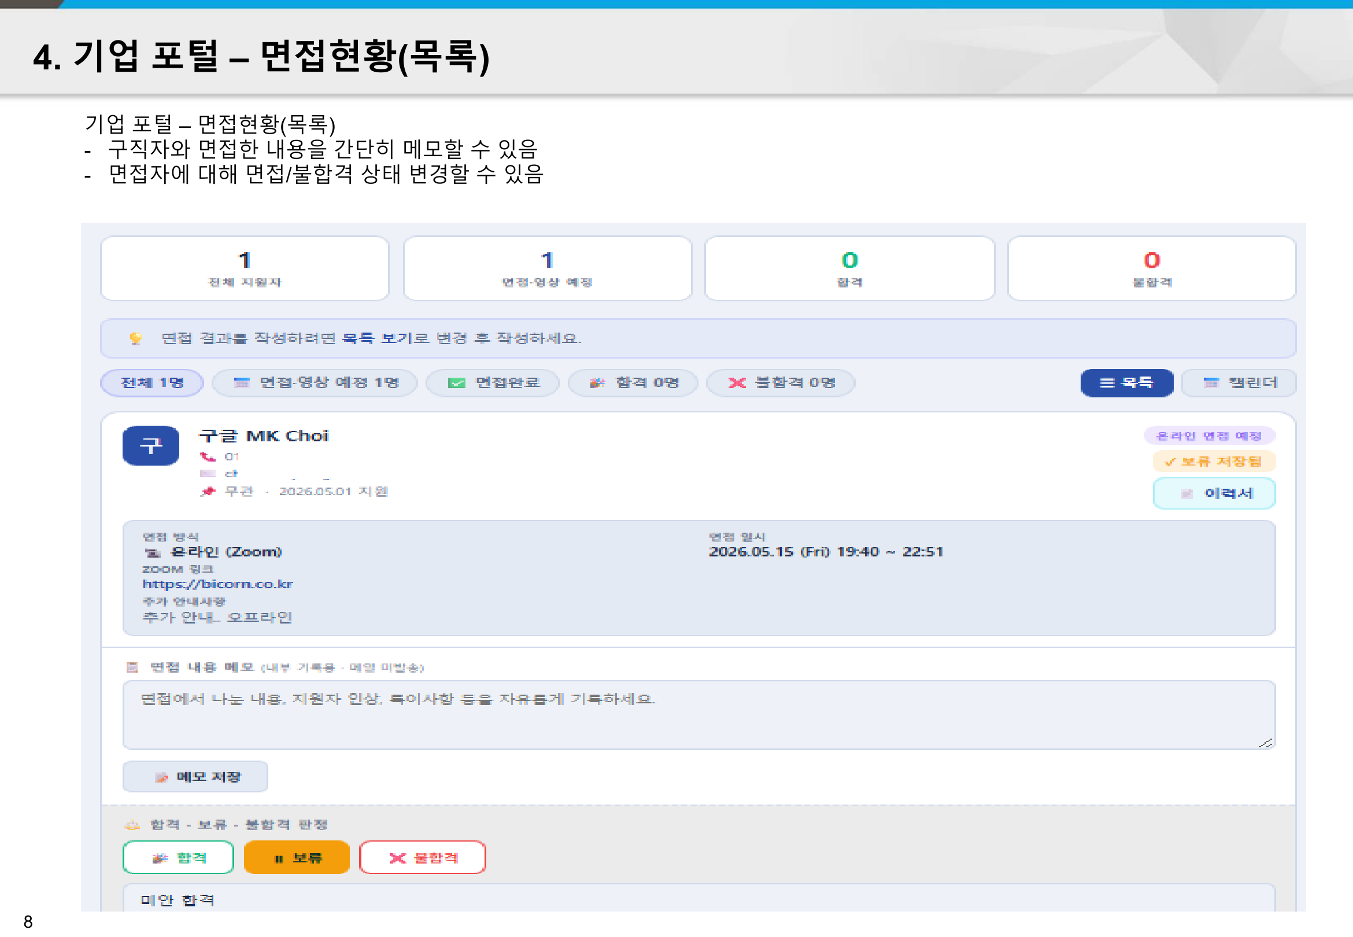
Task: Switch to 목록 list view
Action: tap(1126, 383)
